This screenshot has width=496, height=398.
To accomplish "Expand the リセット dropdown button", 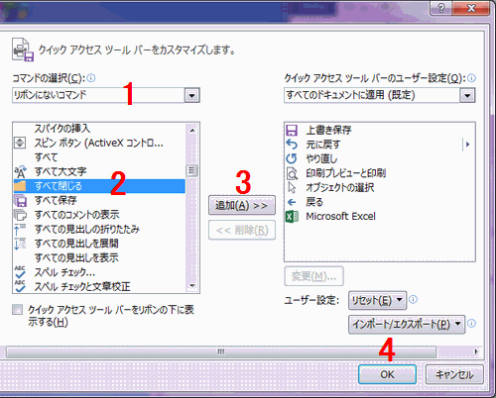I will click(377, 300).
